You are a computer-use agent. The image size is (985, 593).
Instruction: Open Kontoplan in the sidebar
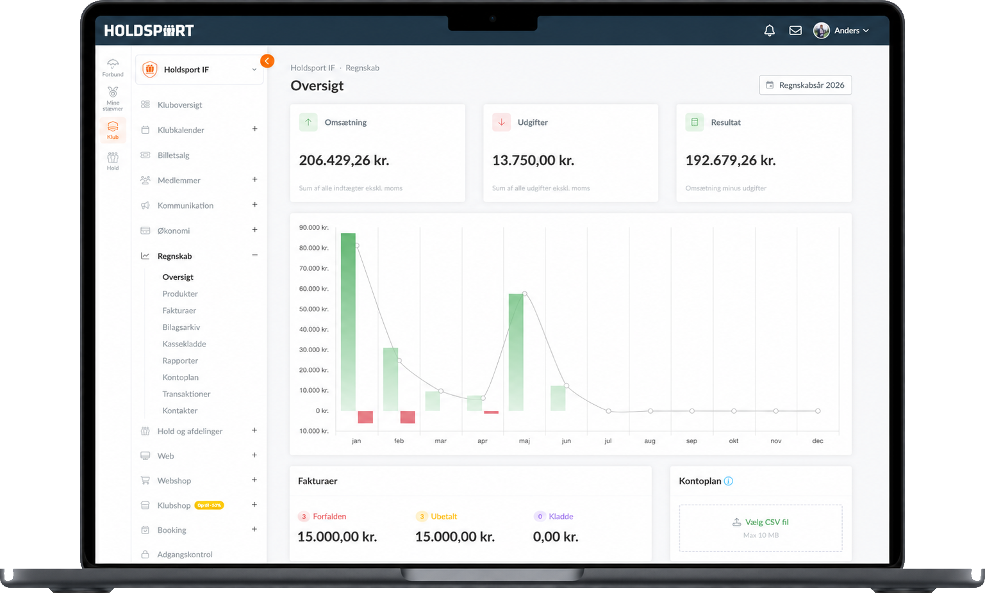point(180,377)
